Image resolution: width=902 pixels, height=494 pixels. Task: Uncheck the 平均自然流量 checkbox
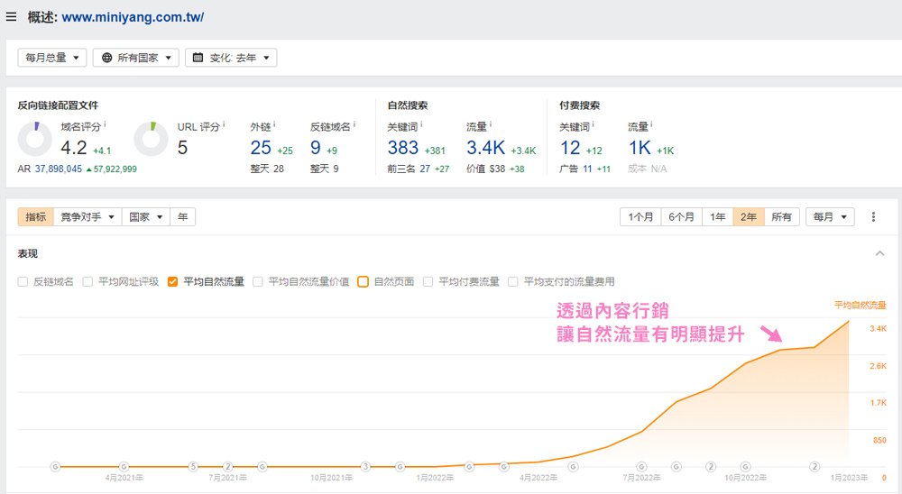click(172, 281)
